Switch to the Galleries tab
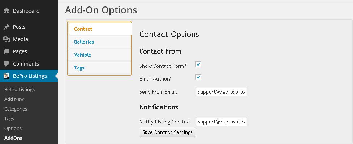This screenshot has height=144, width=353. 84,42
